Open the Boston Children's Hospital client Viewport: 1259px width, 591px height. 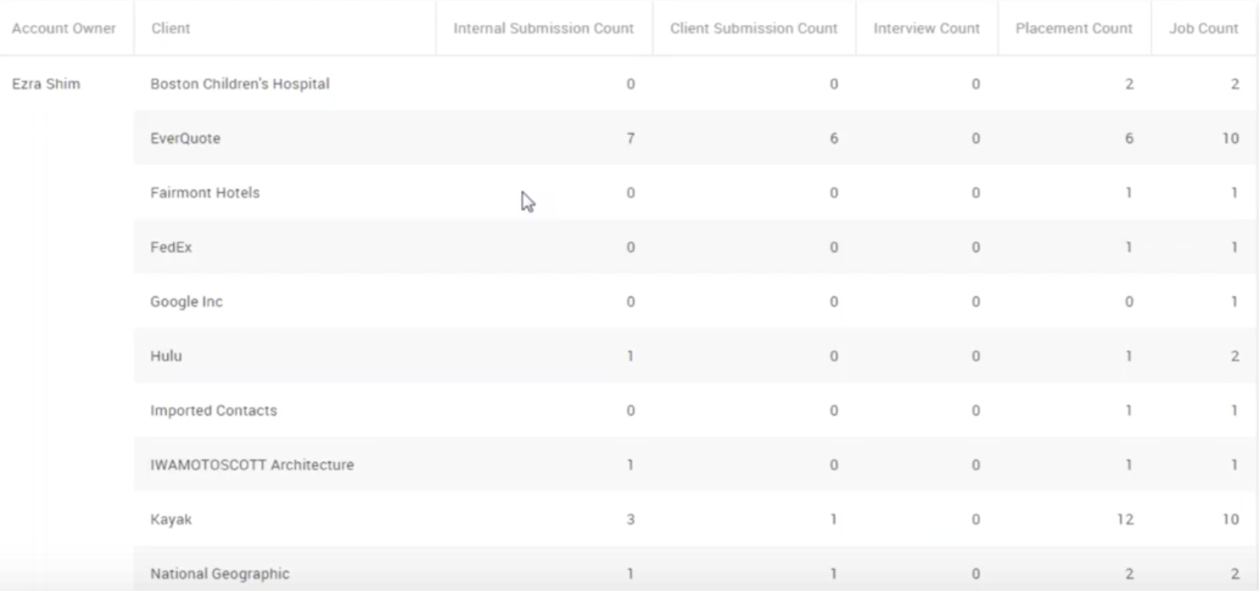coord(240,84)
